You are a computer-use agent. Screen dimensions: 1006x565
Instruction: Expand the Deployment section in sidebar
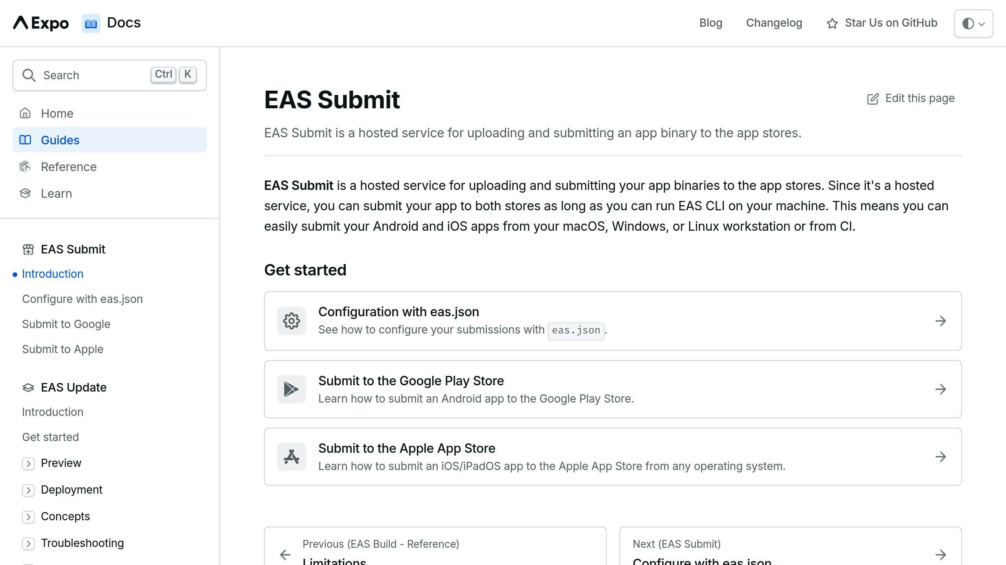[x=28, y=490]
